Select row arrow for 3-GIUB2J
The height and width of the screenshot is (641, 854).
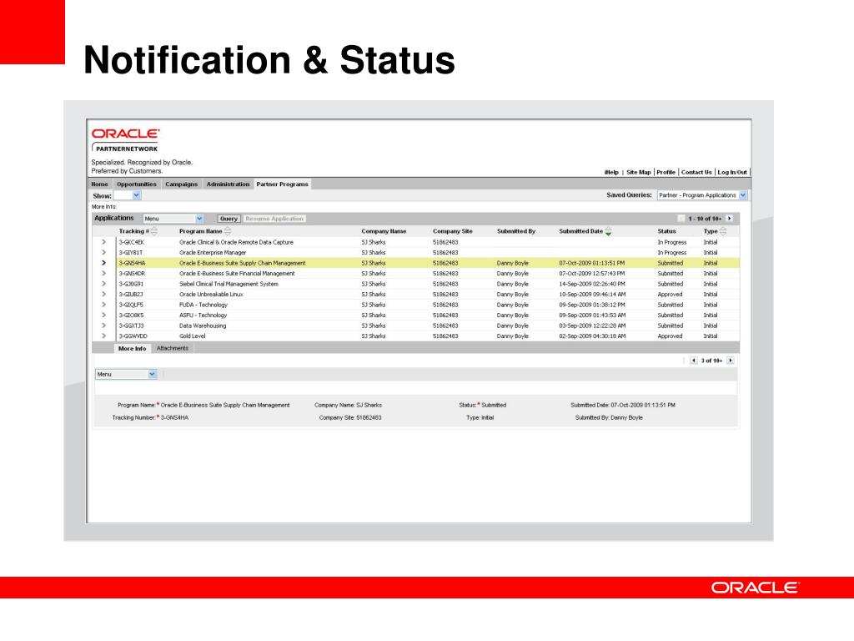tap(103, 295)
